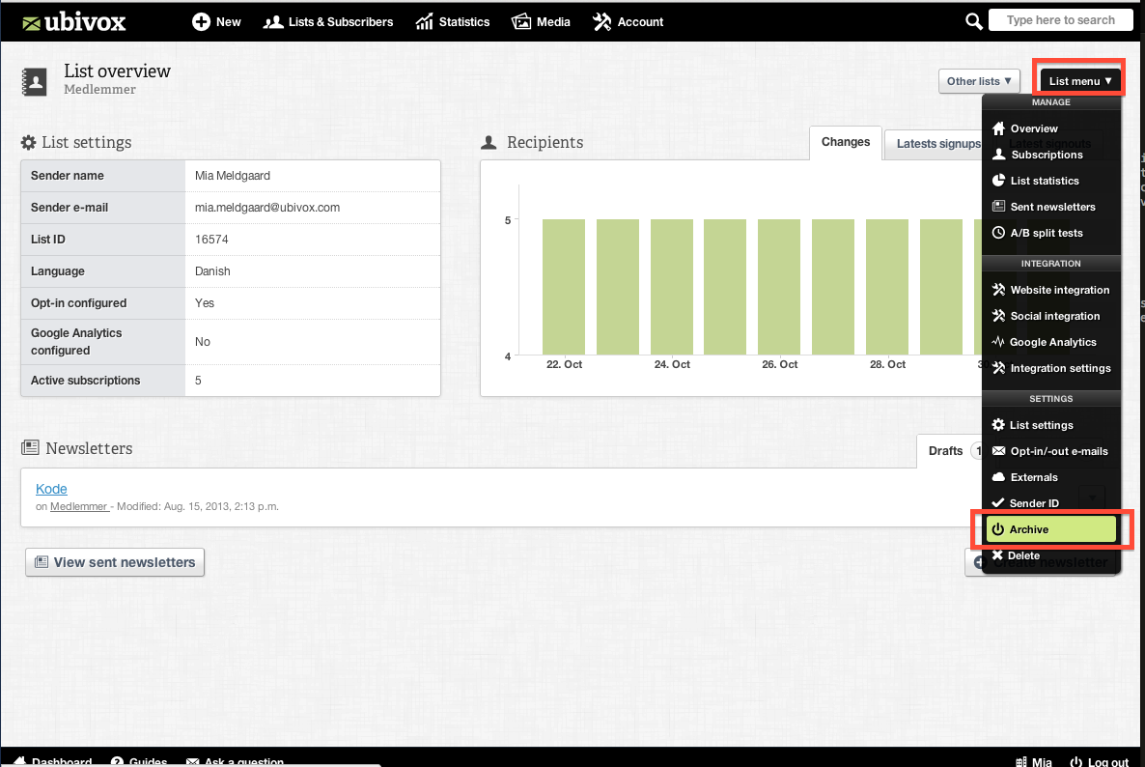1145x767 pixels.
Task: Select Delete in List menu
Action: pyautogui.click(x=1050, y=555)
